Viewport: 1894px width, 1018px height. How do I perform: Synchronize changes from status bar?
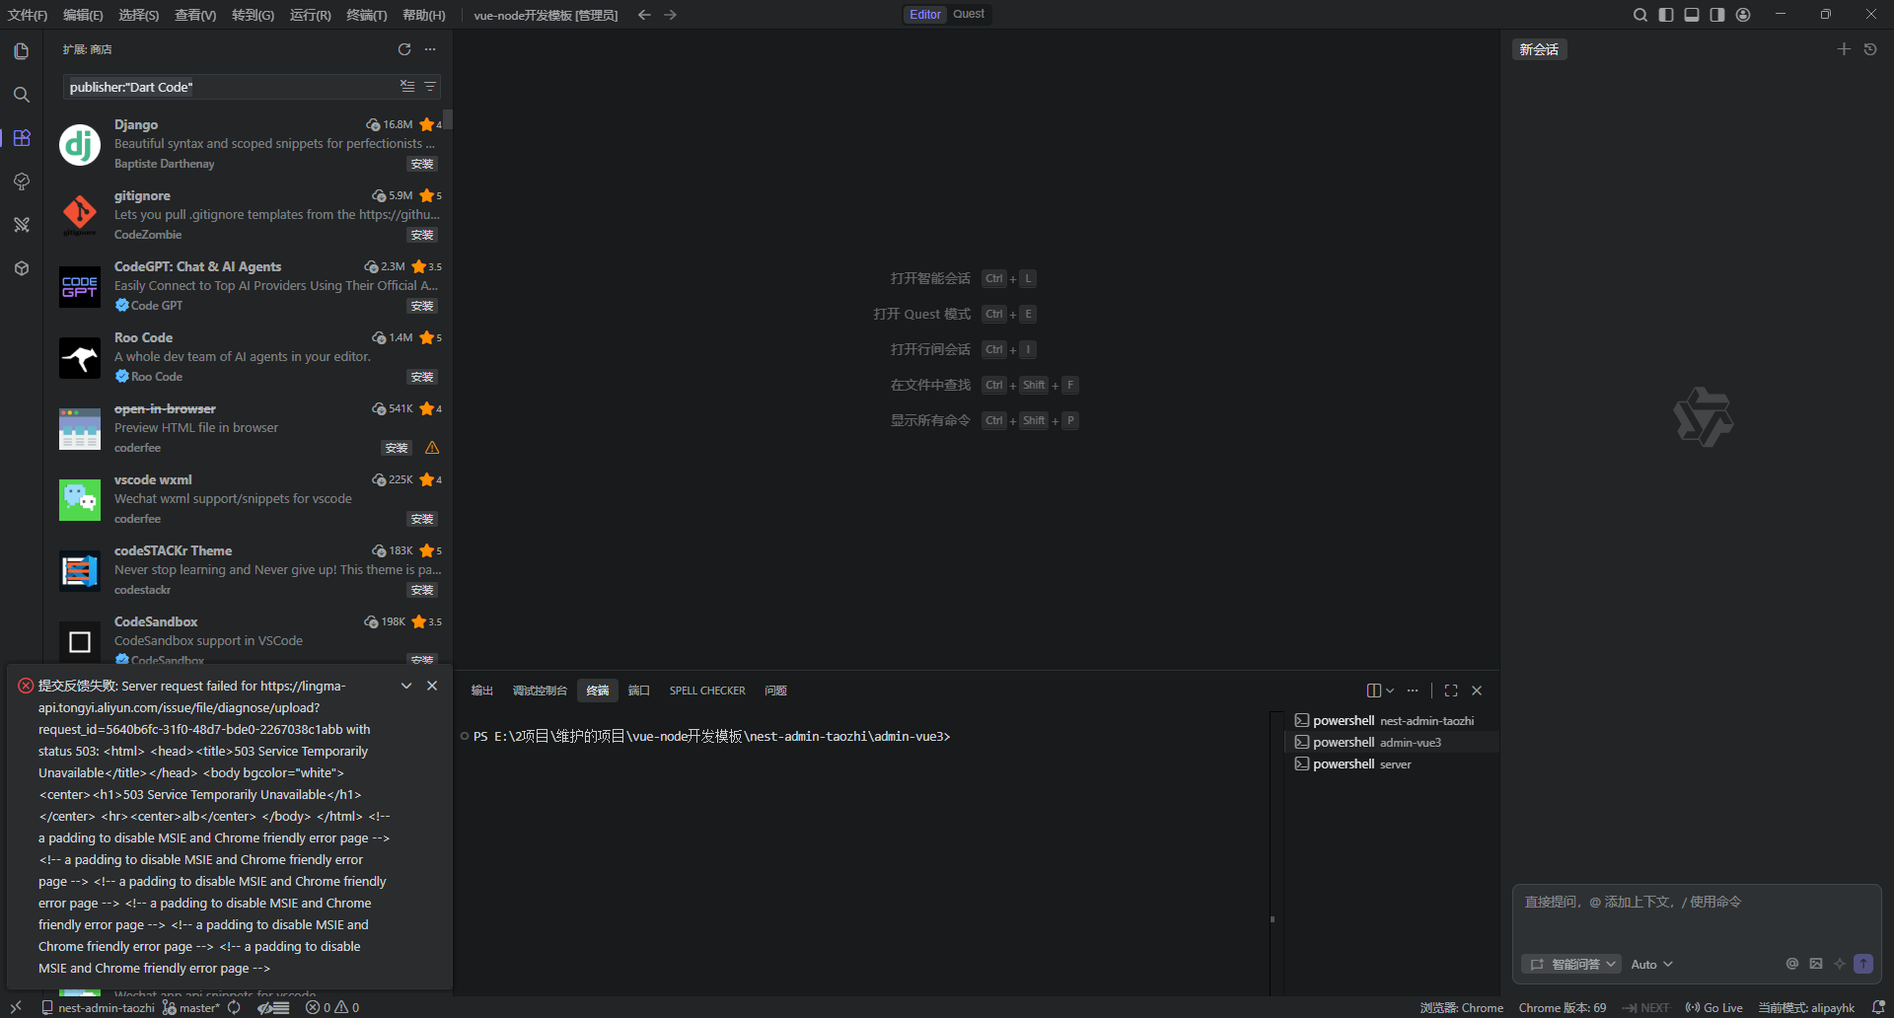coord(234,1007)
